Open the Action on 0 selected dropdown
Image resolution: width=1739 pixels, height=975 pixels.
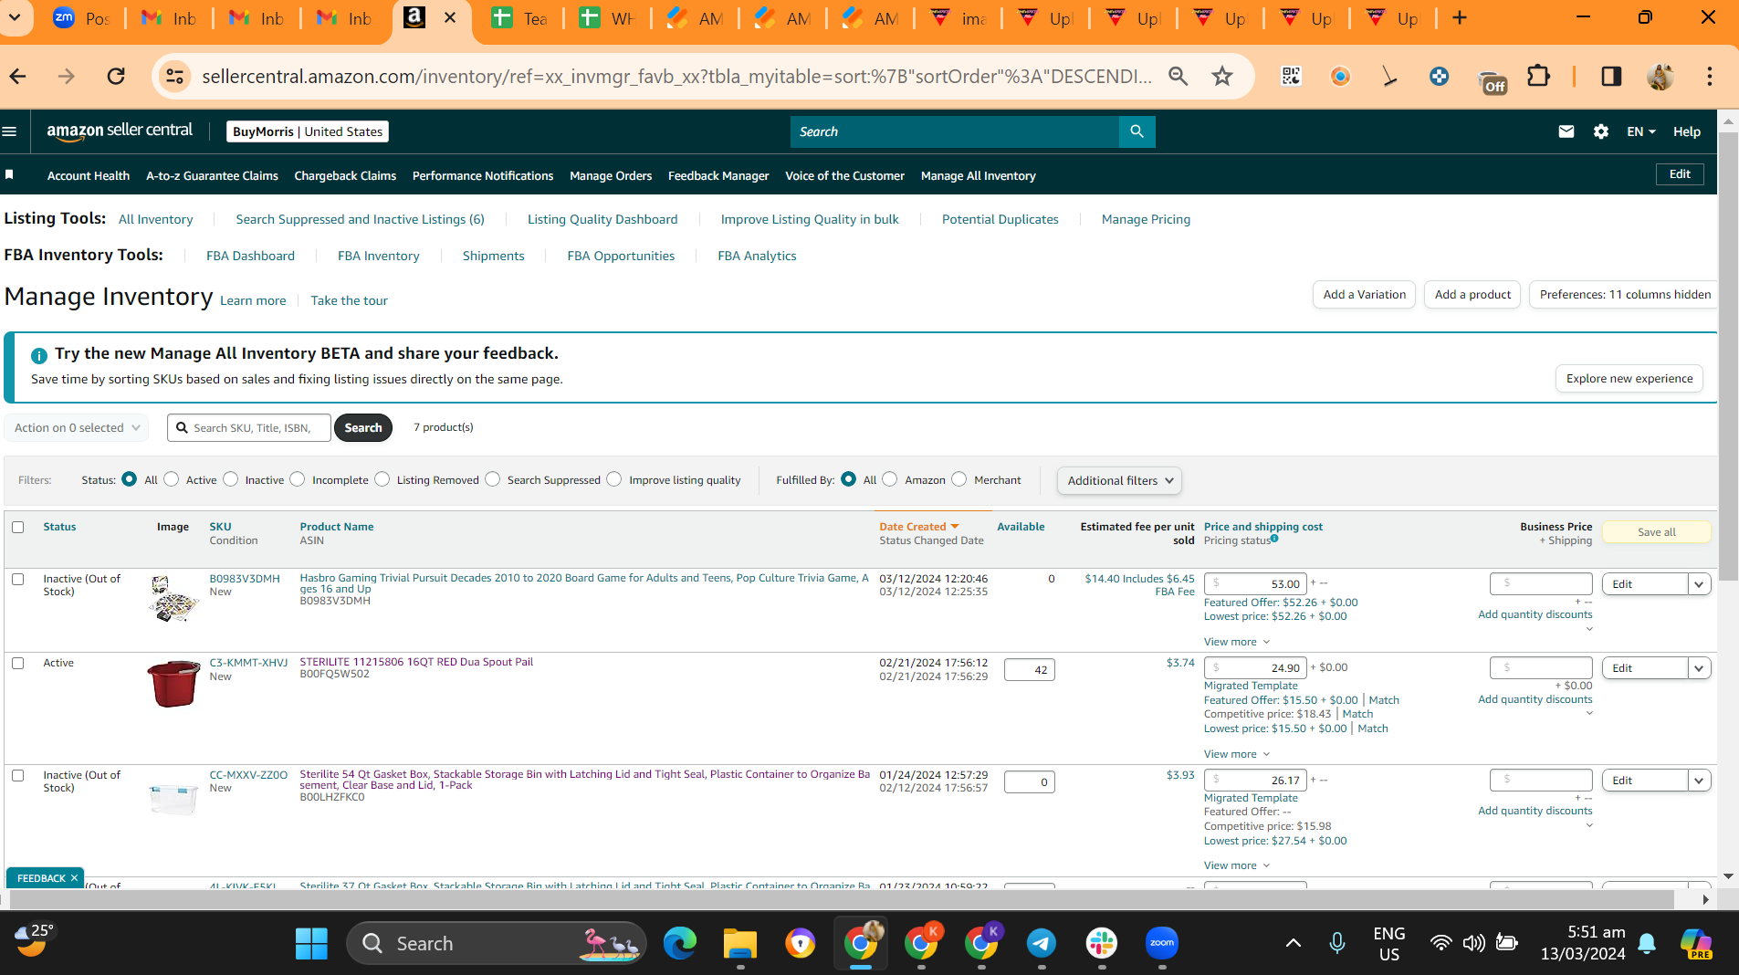tap(77, 427)
